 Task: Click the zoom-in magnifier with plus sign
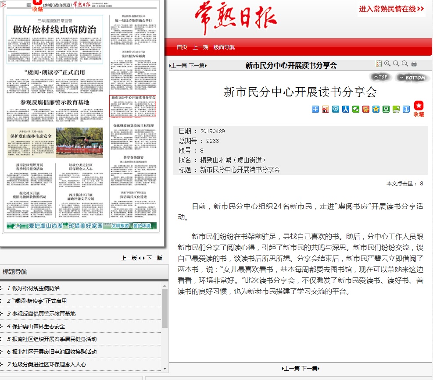click(387, 64)
